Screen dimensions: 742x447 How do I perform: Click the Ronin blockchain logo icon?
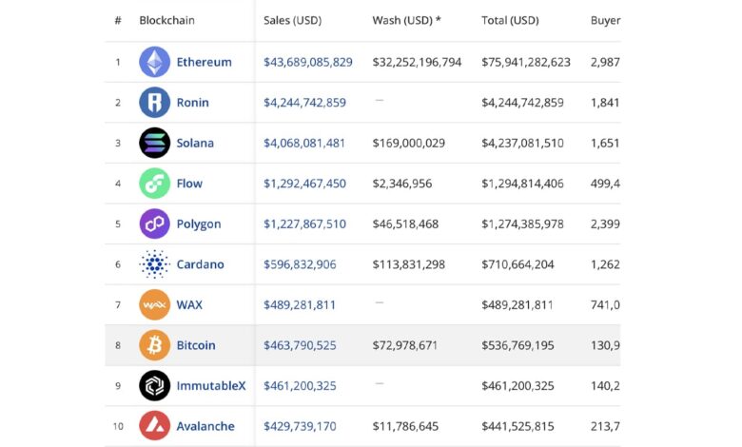click(155, 103)
